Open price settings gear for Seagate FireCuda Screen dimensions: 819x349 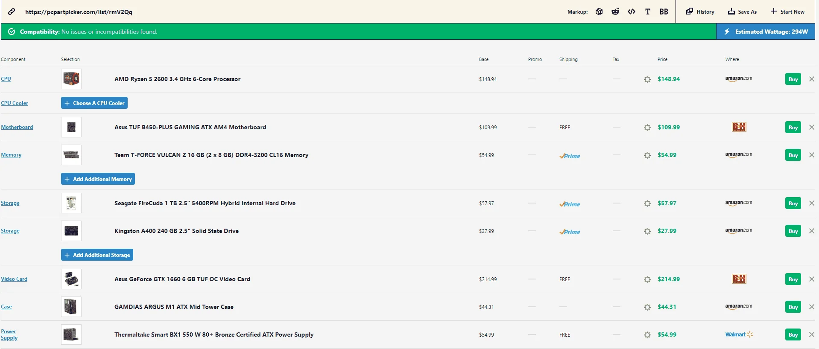(647, 204)
